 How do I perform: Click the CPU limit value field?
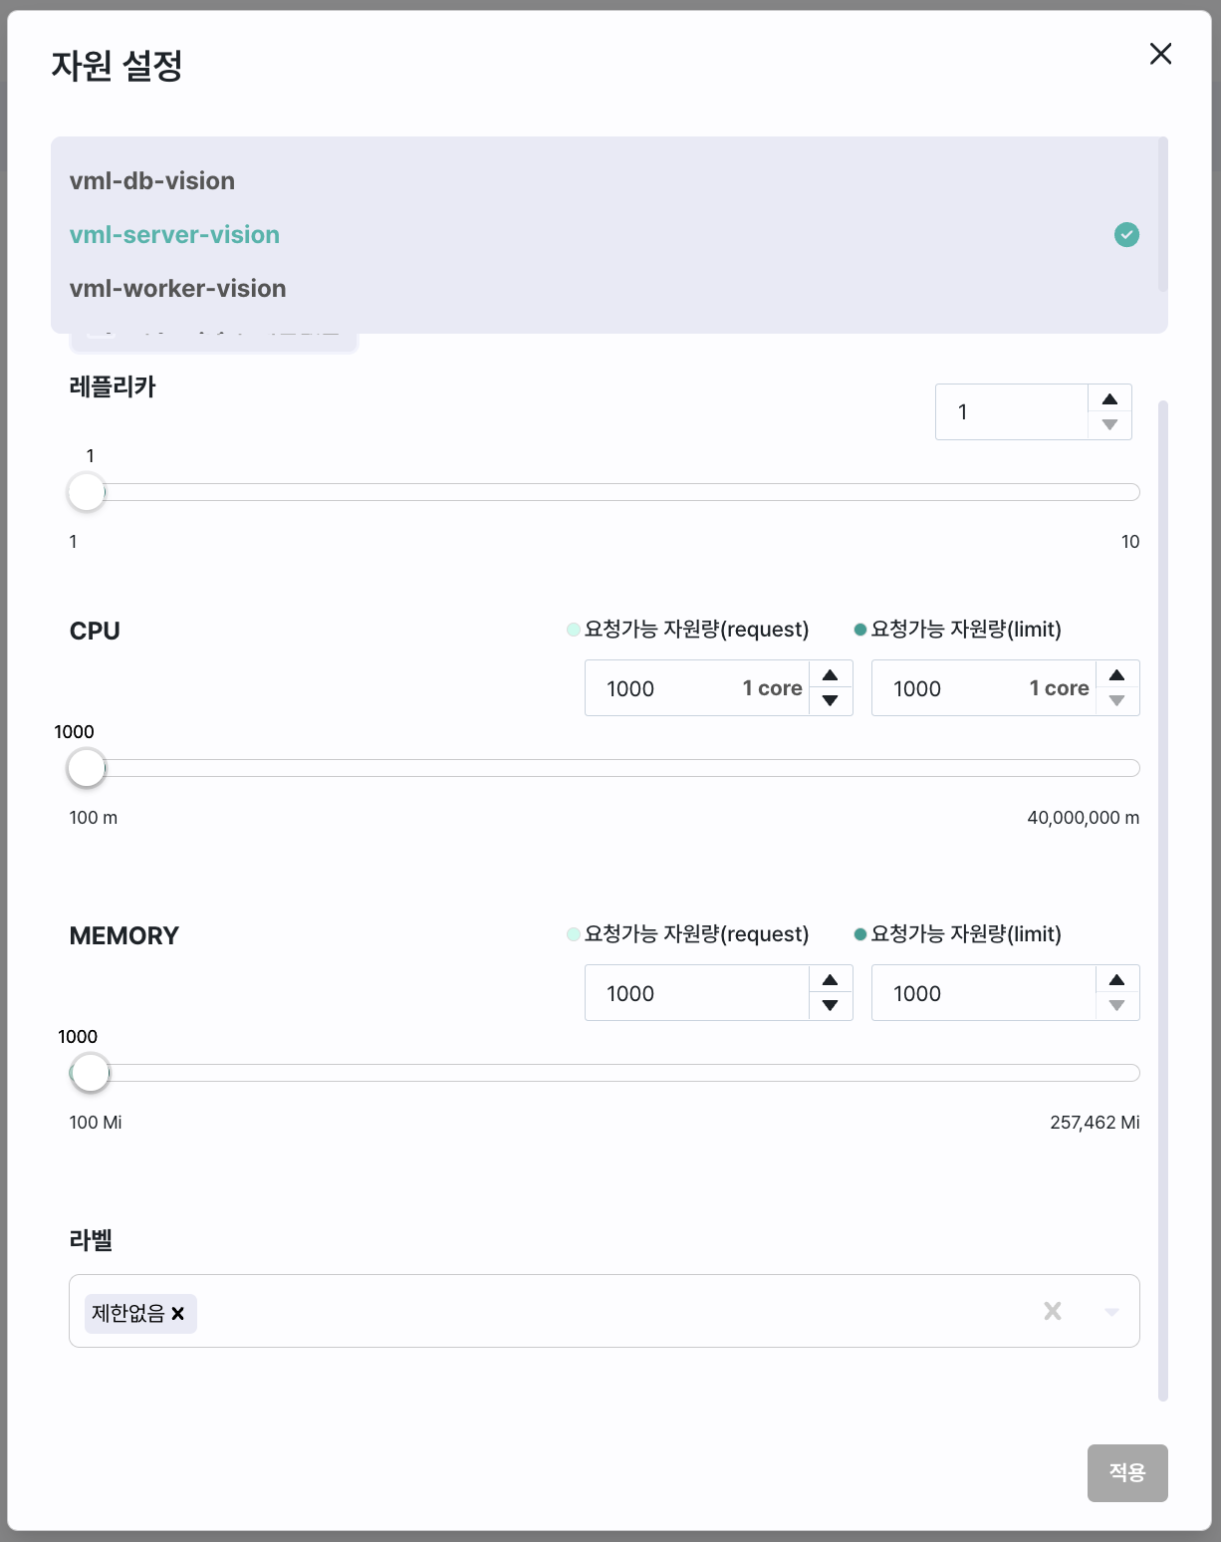click(983, 688)
